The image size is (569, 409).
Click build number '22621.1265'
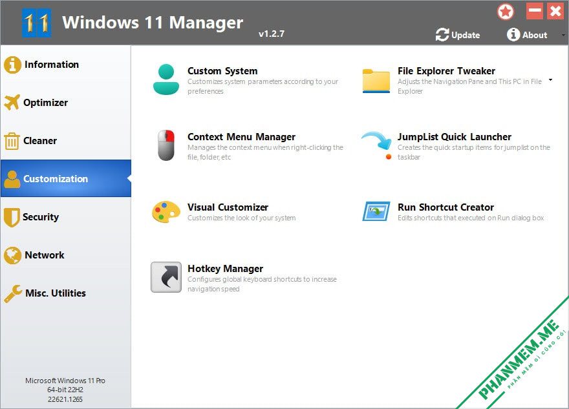(65, 399)
